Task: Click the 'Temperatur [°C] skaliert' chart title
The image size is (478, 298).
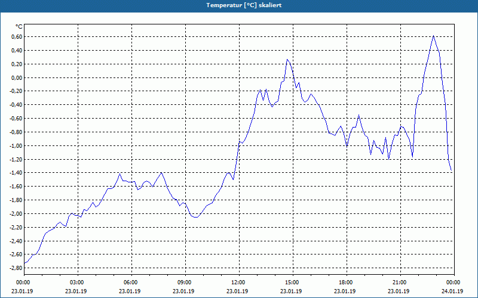Action: point(244,5)
